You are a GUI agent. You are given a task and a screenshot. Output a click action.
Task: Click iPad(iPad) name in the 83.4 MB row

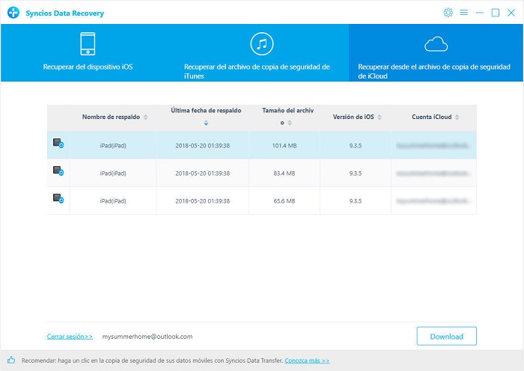[113, 174]
